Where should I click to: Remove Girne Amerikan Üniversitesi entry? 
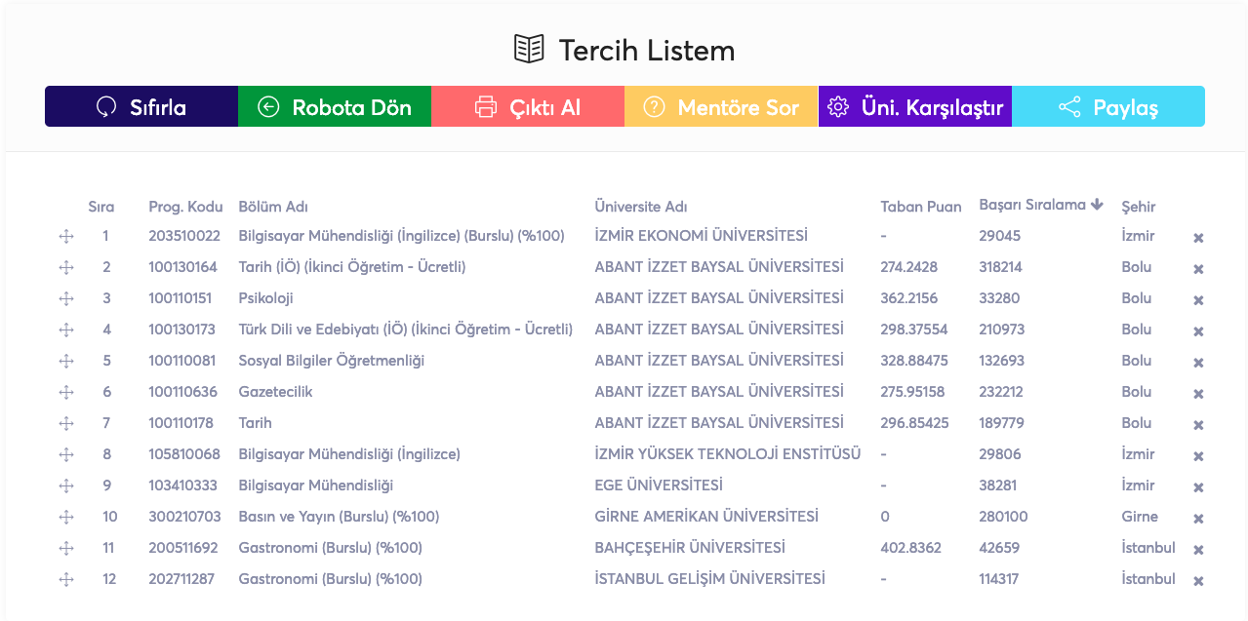coord(1198,519)
